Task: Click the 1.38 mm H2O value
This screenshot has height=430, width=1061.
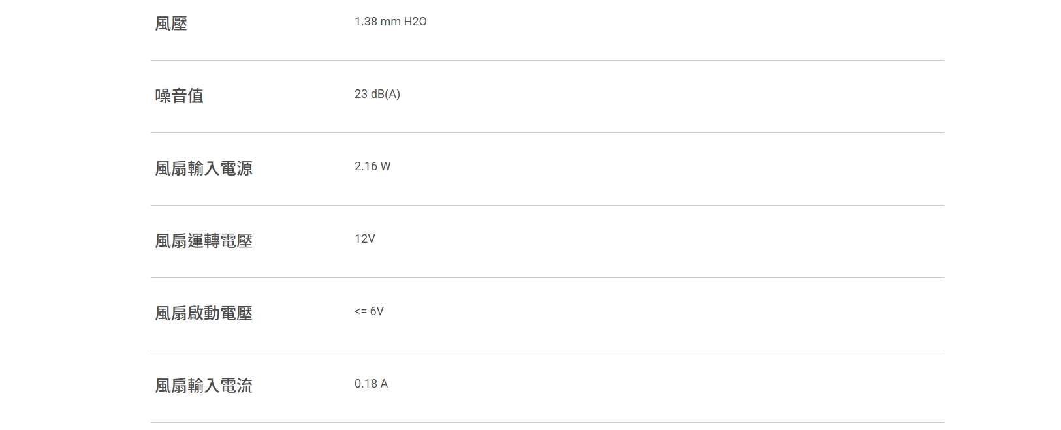Action: point(390,22)
